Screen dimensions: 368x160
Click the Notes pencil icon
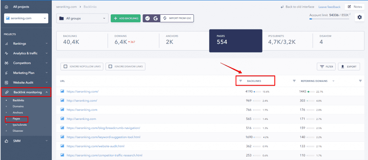pyautogui.click(x=349, y=7)
